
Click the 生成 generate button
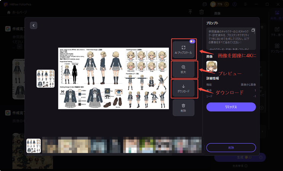click(240, 157)
